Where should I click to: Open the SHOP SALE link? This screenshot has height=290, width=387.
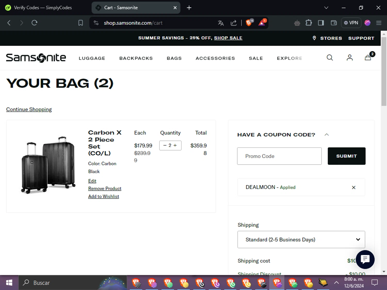pyautogui.click(x=228, y=38)
